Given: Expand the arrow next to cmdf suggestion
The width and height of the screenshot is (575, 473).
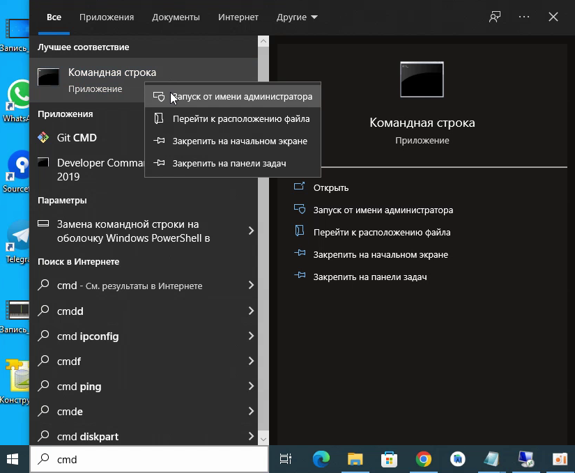Looking at the screenshot, I should [251, 362].
